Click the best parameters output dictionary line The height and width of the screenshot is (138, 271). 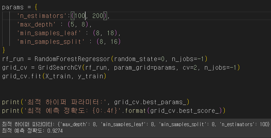(x=135, y=124)
